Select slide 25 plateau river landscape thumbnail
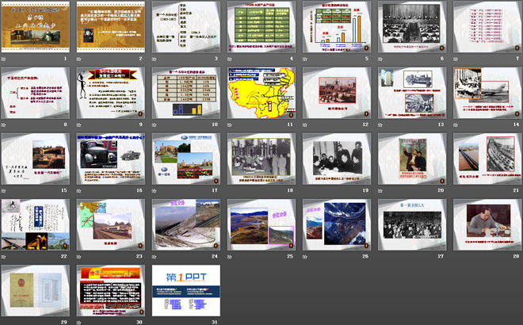The width and height of the screenshot is (523, 325). point(261,224)
